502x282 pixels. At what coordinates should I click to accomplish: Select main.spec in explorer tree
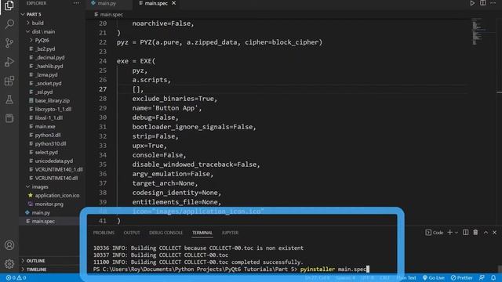pyautogui.click(x=43, y=221)
